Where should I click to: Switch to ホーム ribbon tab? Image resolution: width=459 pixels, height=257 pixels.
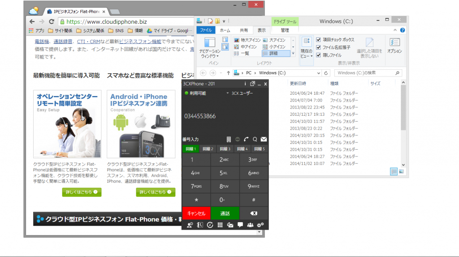click(225, 30)
